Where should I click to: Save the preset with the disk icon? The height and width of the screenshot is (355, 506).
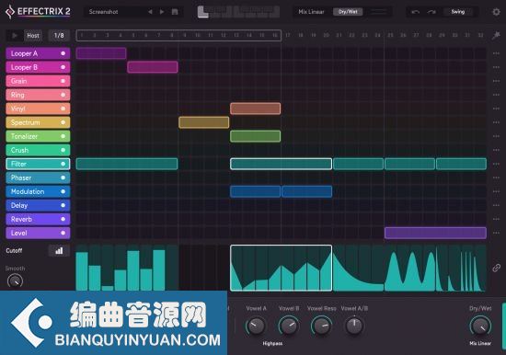tap(175, 12)
